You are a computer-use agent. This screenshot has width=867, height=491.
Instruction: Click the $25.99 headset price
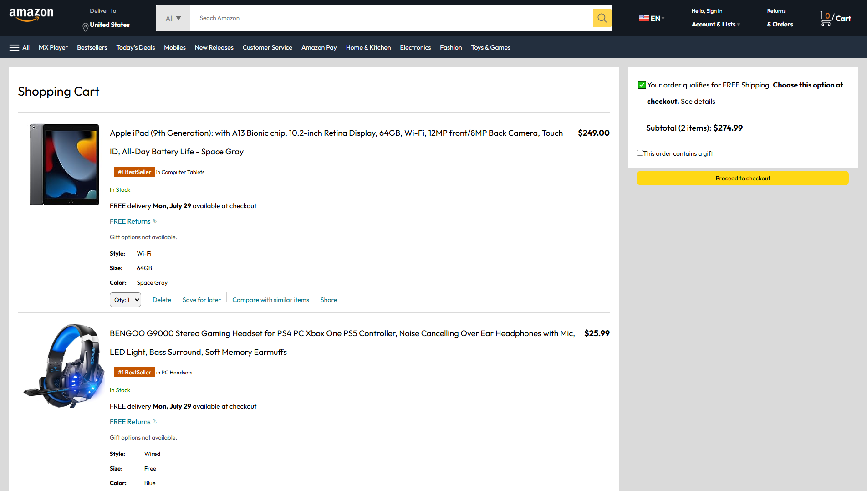pyautogui.click(x=597, y=333)
